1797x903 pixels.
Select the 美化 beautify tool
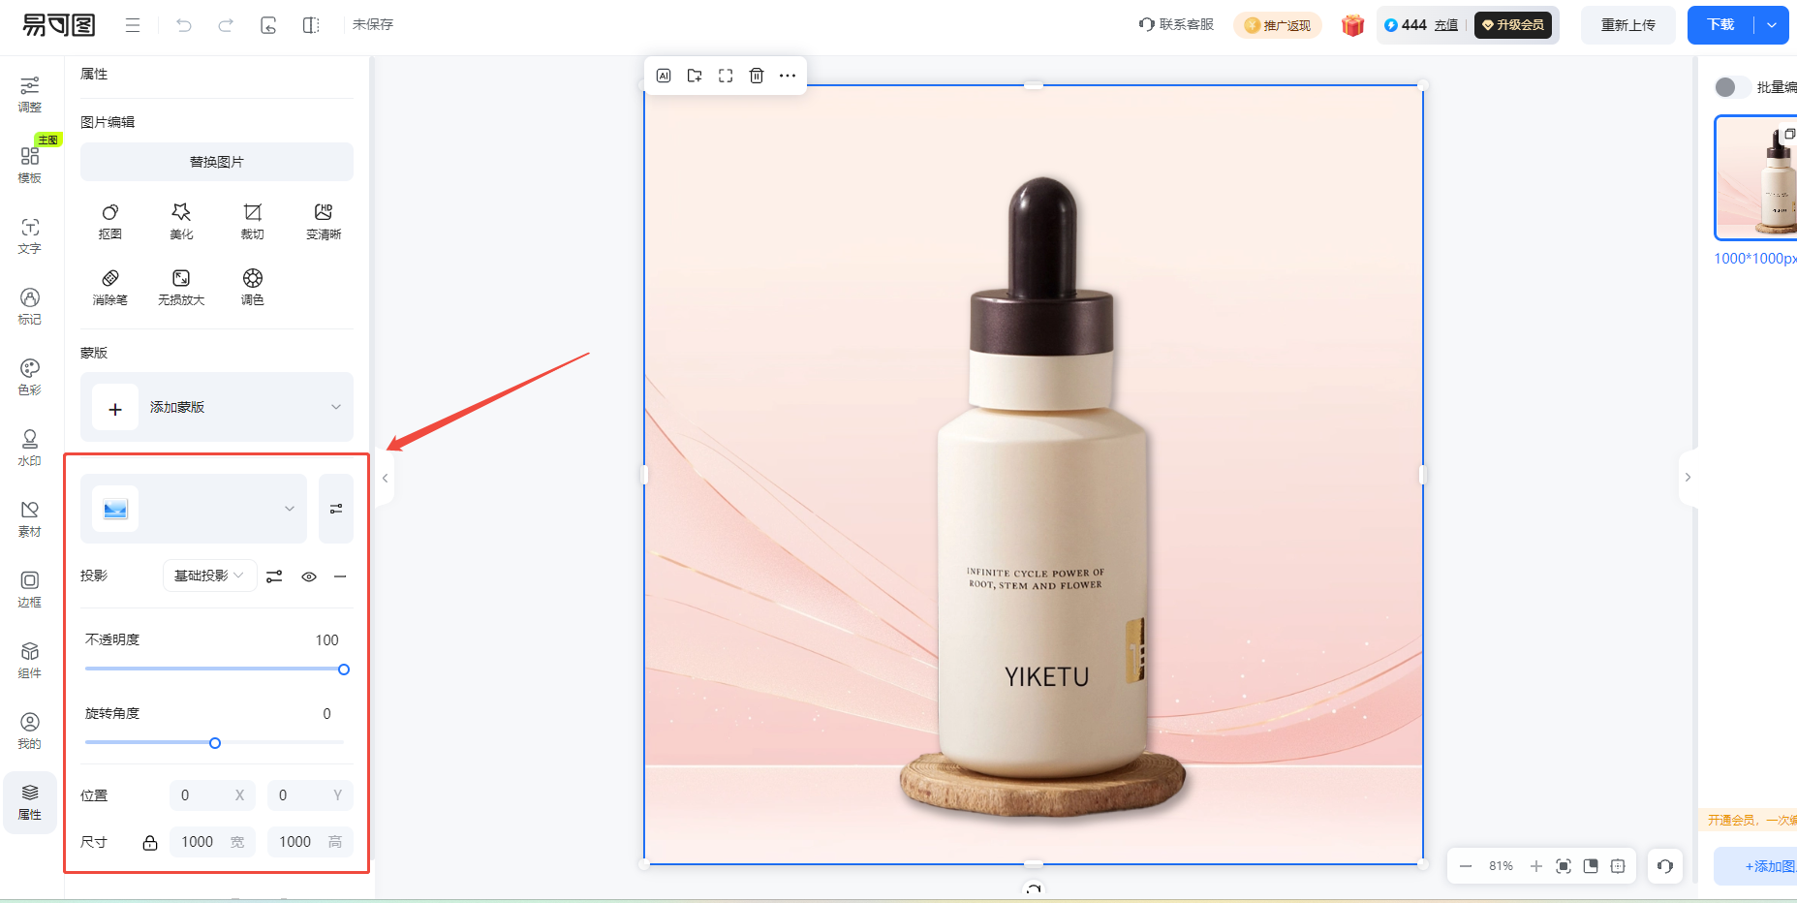181,221
